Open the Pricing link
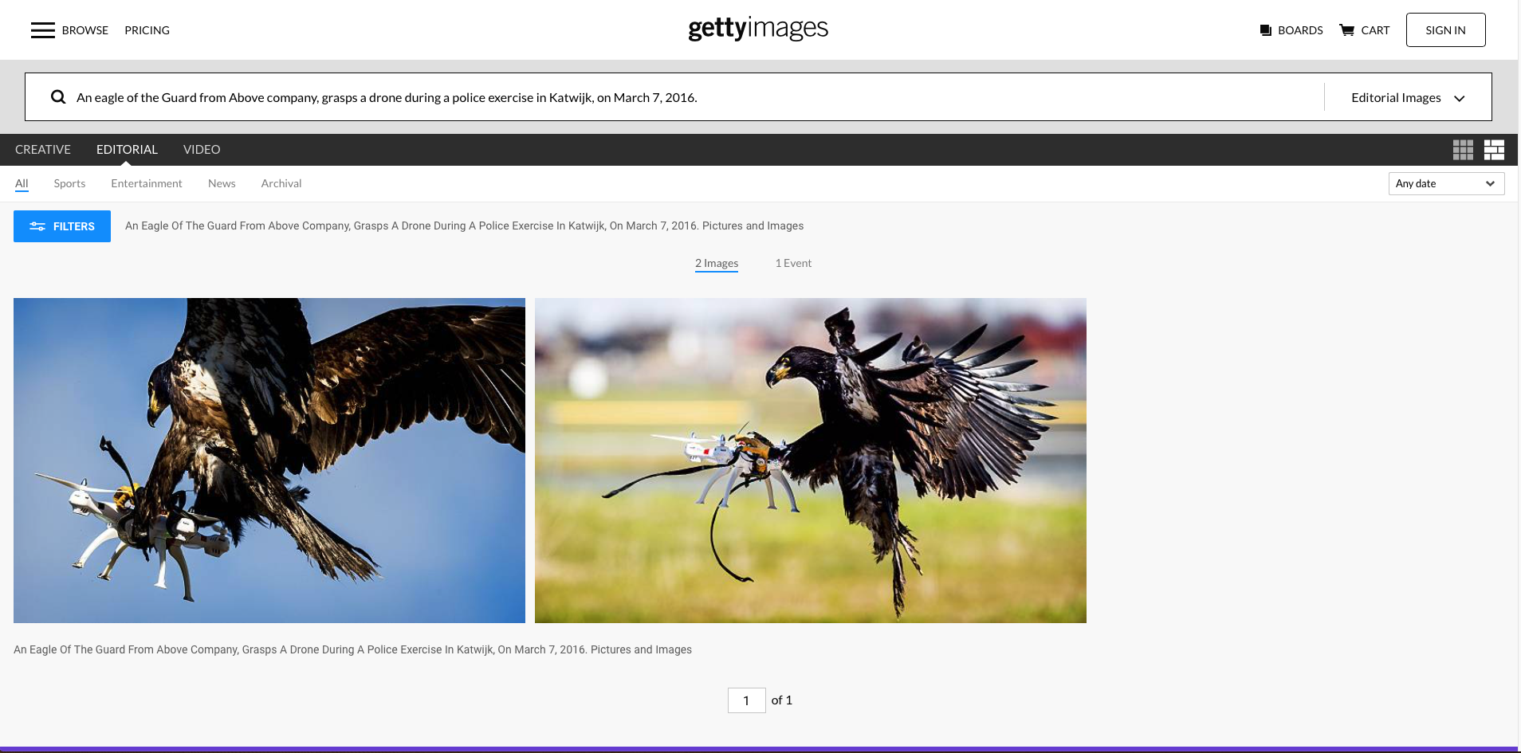The image size is (1521, 753). 147,30
